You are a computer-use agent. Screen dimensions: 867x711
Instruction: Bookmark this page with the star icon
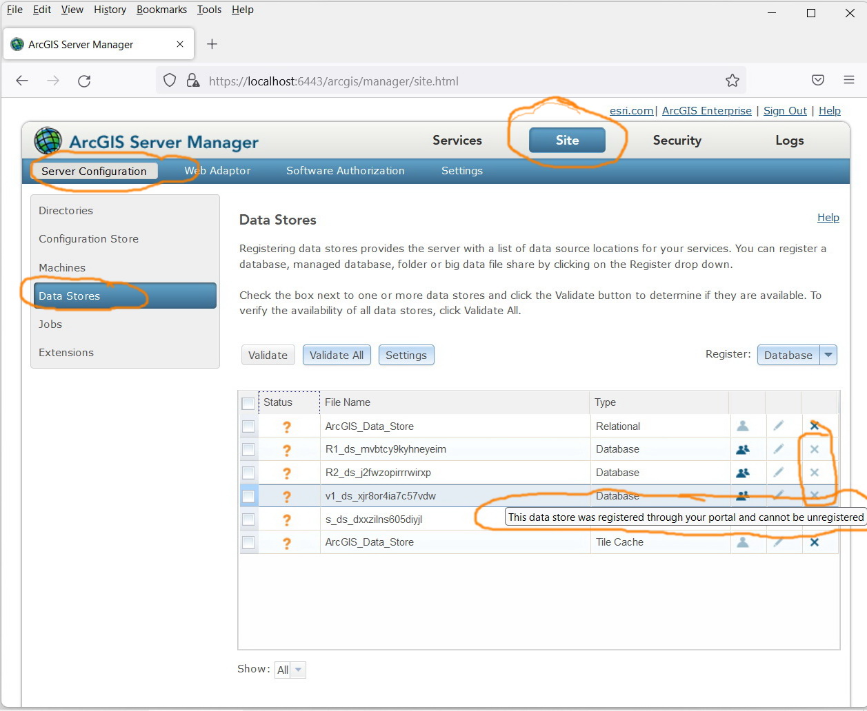point(733,81)
